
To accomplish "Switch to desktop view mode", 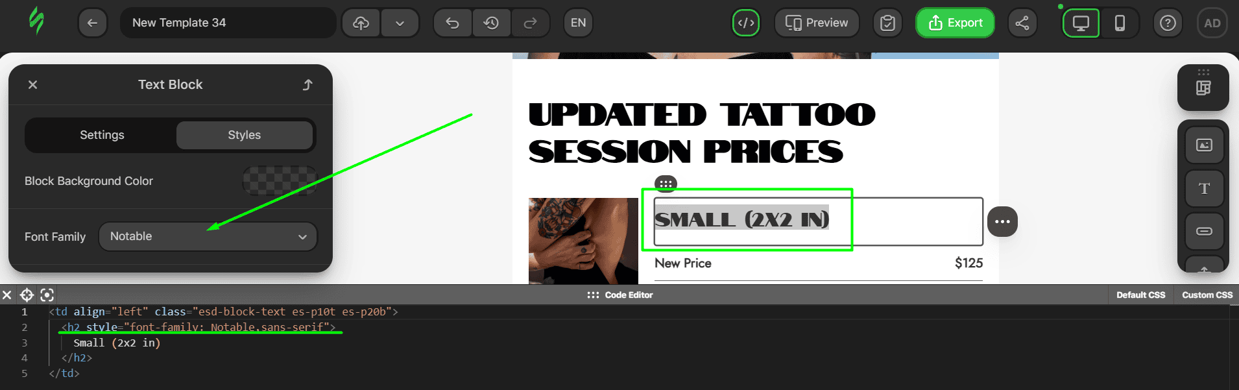I will pos(1081,23).
